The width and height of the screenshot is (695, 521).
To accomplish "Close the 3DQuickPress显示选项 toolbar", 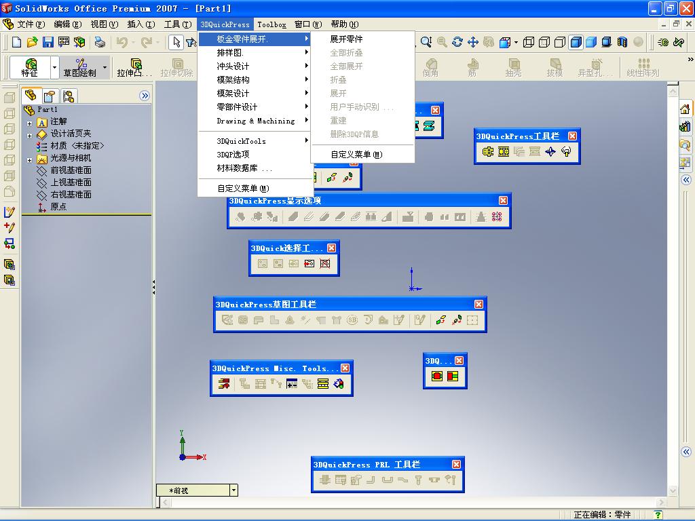I will tap(503, 200).
